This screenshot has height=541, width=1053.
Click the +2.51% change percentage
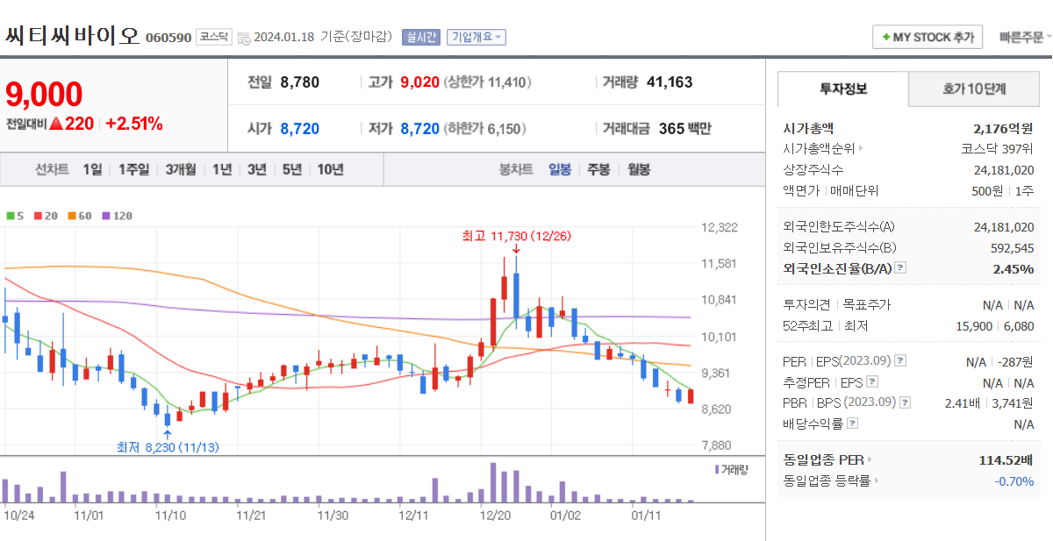coord(134,124)
